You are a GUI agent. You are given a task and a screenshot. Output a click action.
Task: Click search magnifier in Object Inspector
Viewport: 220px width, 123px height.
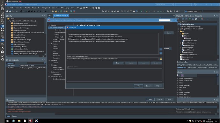coord(45,63)
